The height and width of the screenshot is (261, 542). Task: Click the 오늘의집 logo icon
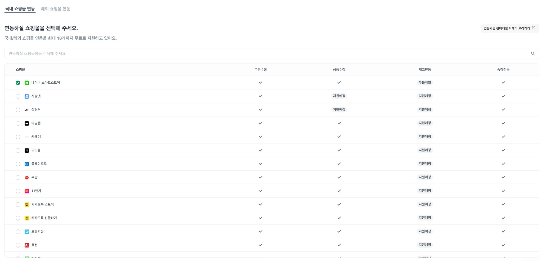(x=27, y=232)
